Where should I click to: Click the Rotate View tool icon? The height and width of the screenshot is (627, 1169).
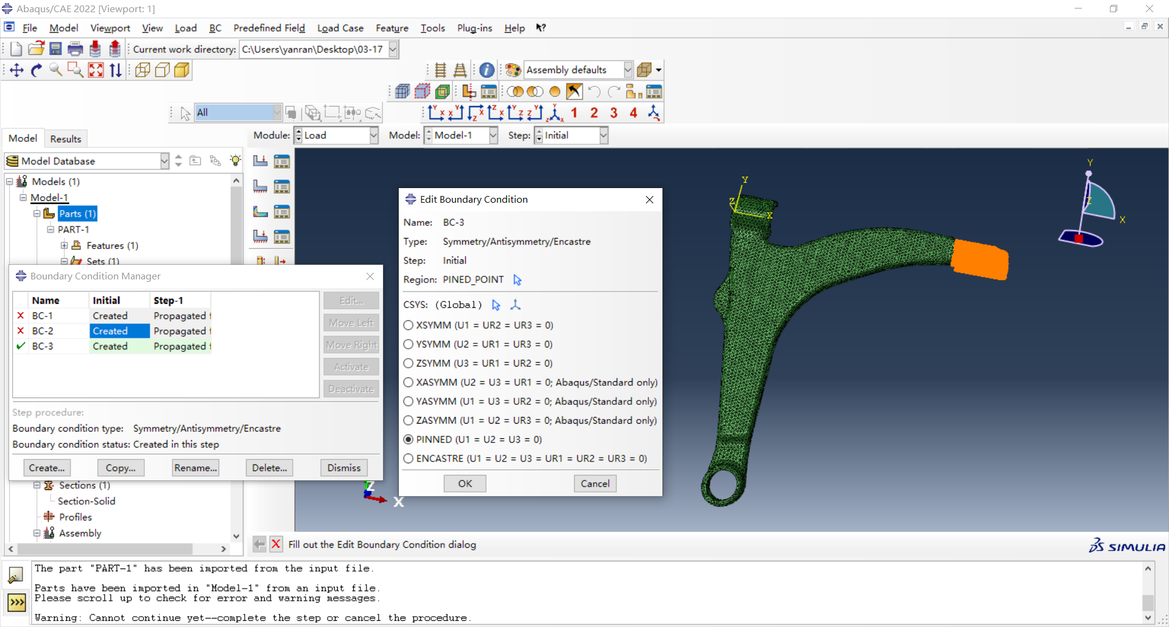(37, 70)
